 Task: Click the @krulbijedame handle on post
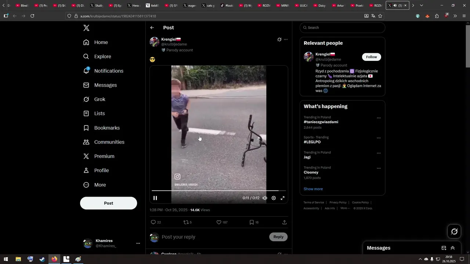tap(174, 44)
